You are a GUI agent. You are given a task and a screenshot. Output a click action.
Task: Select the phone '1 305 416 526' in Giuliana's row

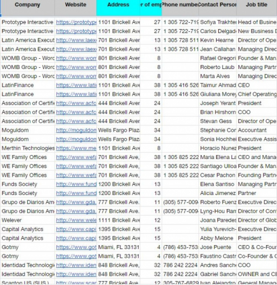tap(180, 94)
